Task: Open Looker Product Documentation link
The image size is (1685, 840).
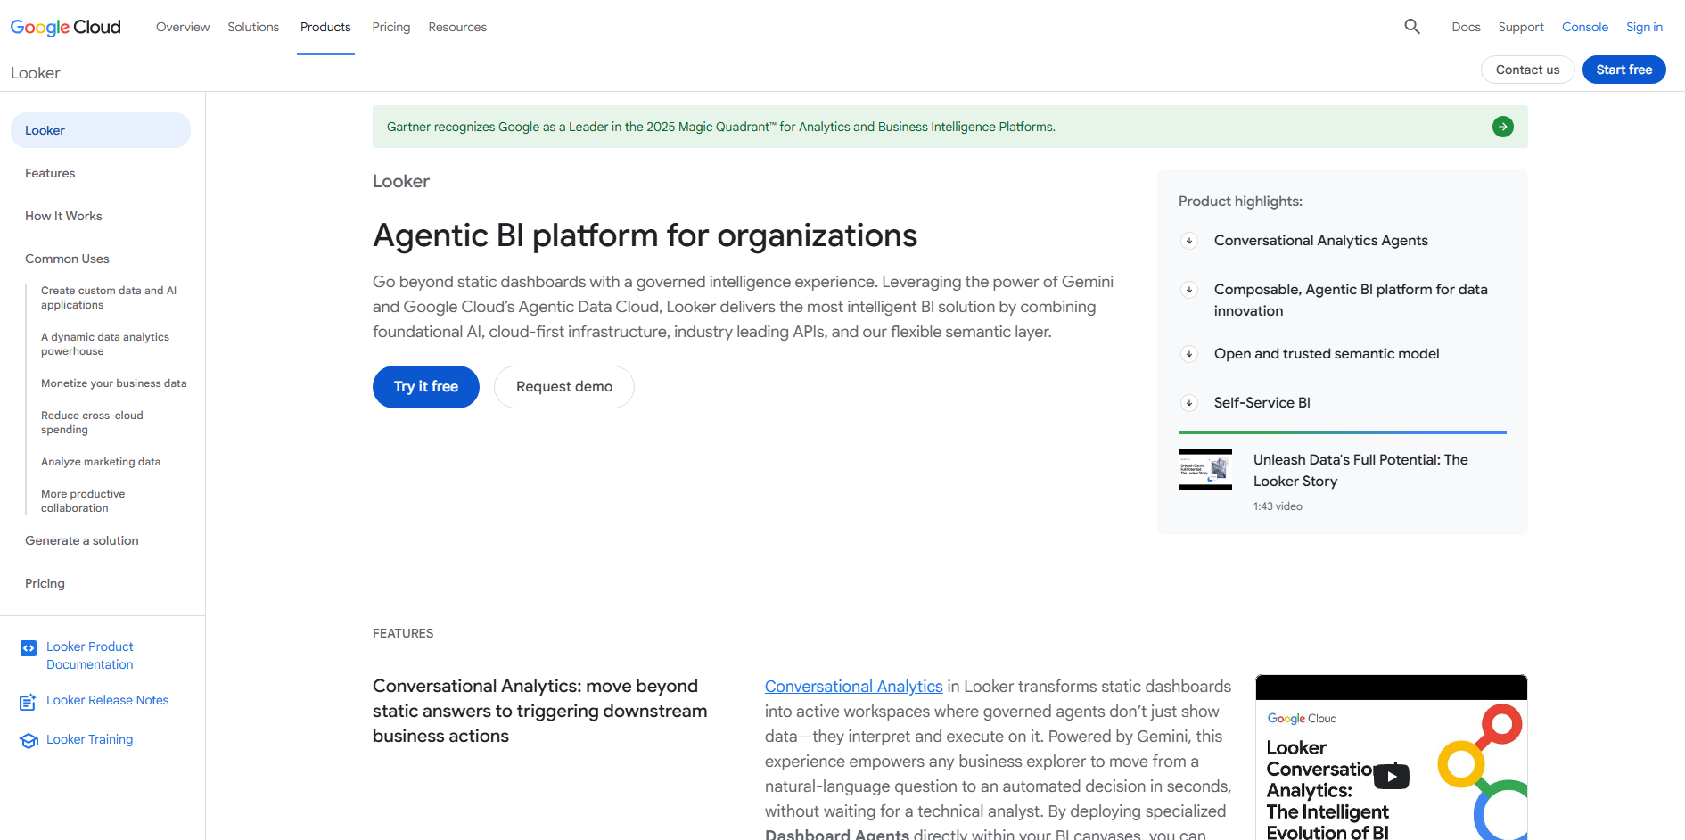Action: tap(90, 655)
